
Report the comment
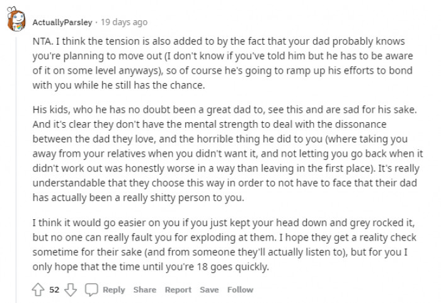click(178, 290)
